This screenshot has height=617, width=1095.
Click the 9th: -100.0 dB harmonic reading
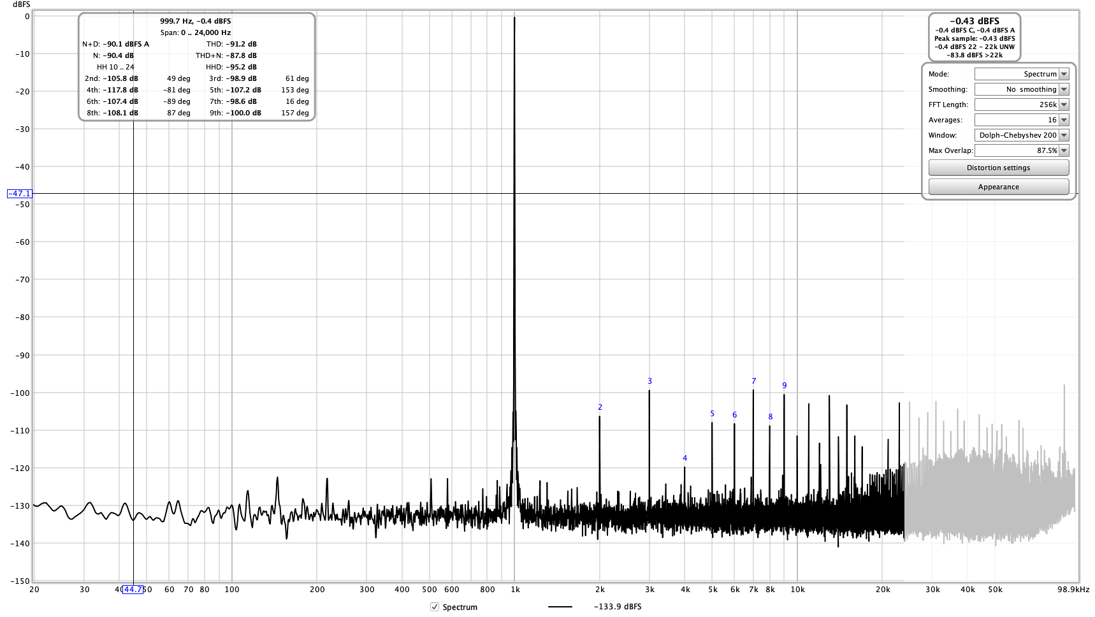[235, 113]
